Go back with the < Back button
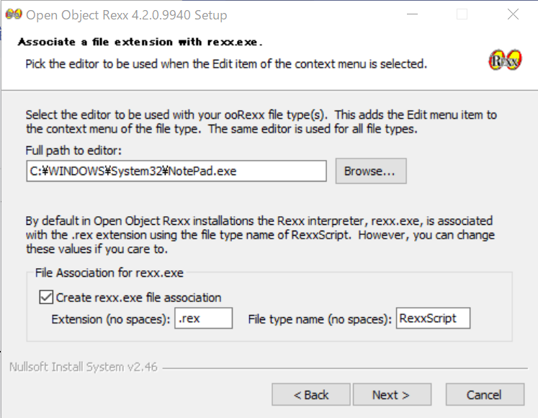The height and width of the screenshot is (418, 538). pos(311,395)
